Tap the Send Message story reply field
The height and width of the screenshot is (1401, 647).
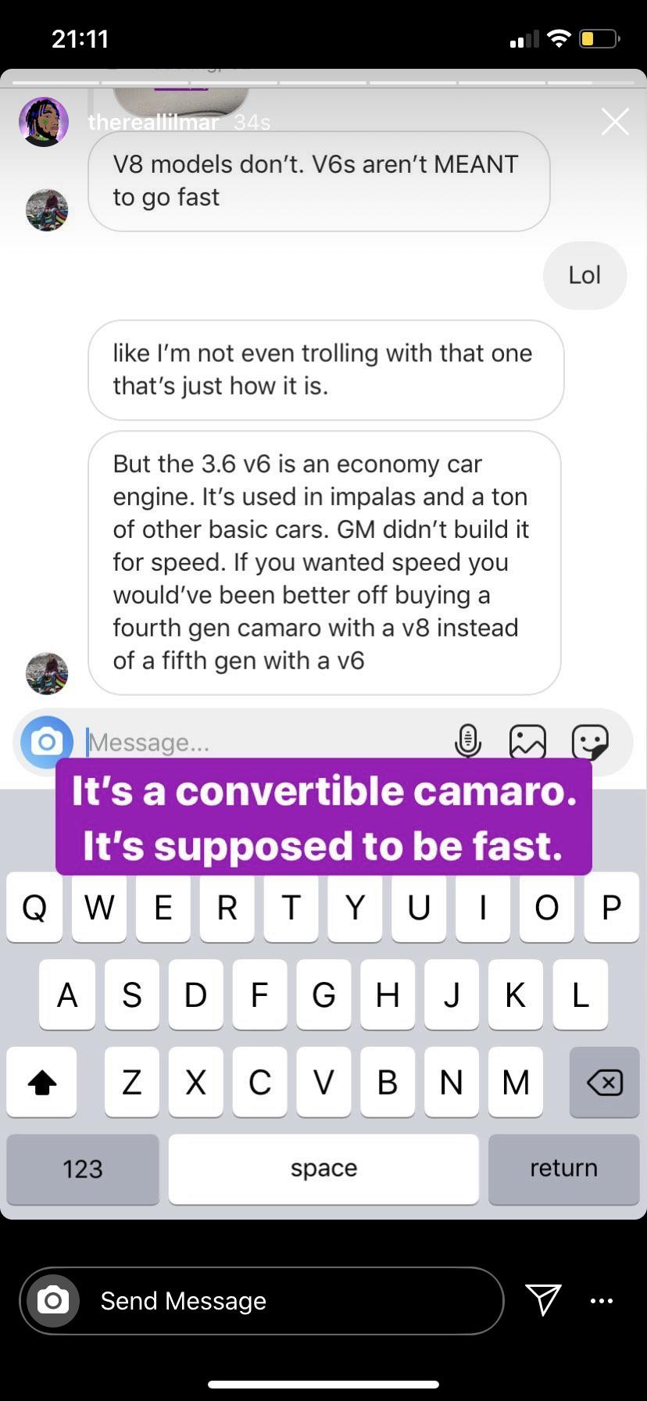click(x=262, y=1301)
